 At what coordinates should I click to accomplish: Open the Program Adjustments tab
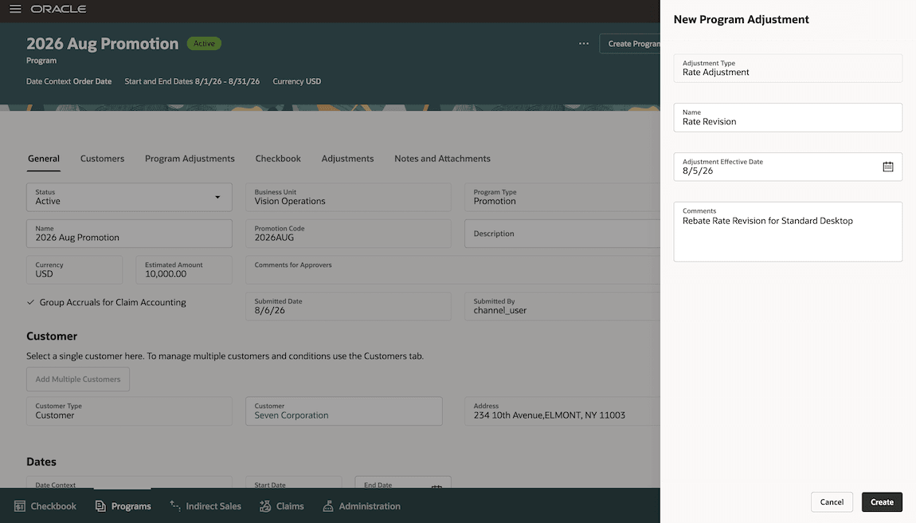coord(190,159)
